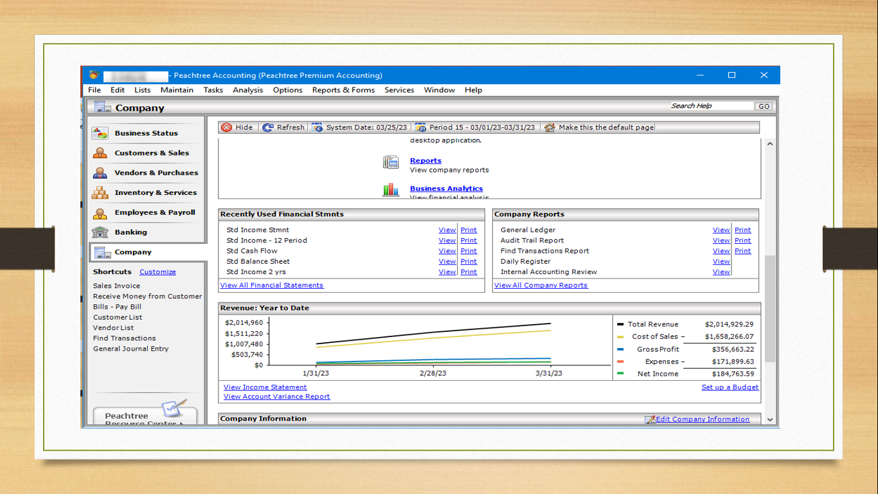This screenshot has height=494, width=878.
Task: Open the Edit menu
Action: click(118, 90)
